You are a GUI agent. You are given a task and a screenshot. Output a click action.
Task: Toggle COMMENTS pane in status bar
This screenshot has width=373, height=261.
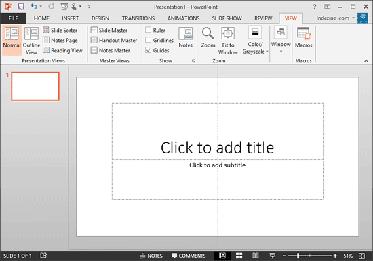pos(189,256)
